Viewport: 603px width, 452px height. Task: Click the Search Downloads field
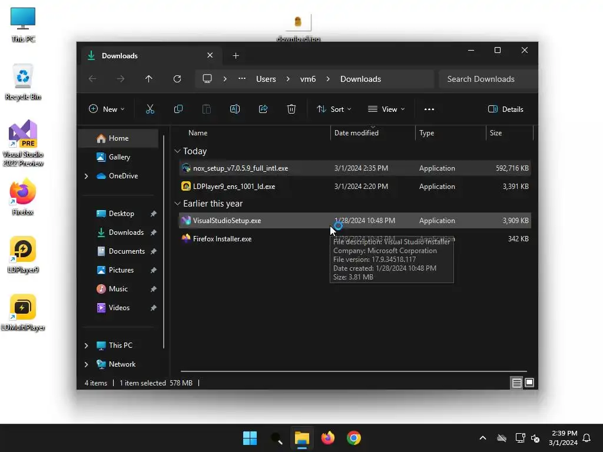tap(488, 79)
